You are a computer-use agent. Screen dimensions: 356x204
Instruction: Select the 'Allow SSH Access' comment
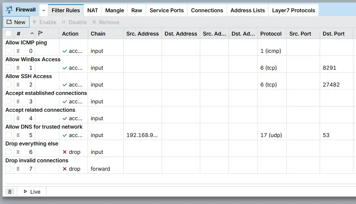click(29, 76)
